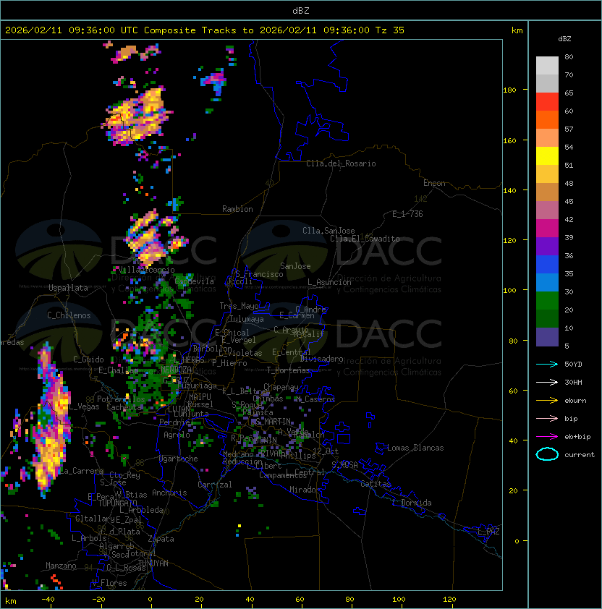Select the magenta 42–39 dBZ swatch

point(547,229)
